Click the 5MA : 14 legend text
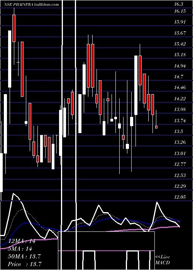 pyautogui.click(x=20, y=249)
